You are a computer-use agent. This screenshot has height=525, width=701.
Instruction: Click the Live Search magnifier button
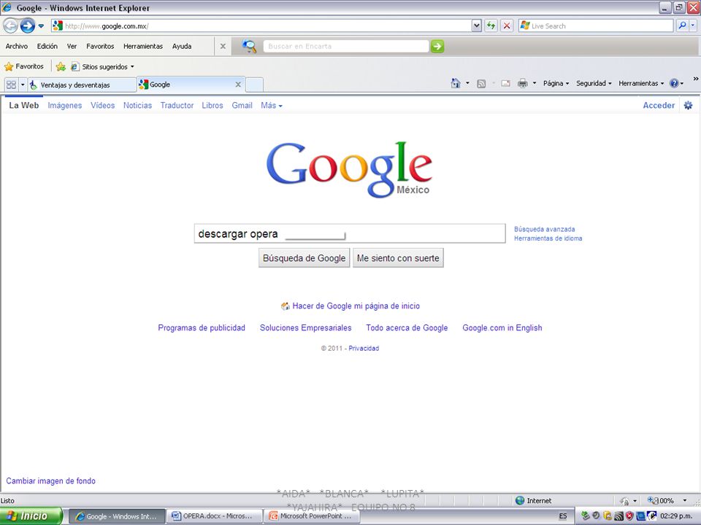click(x=682, y=26)
